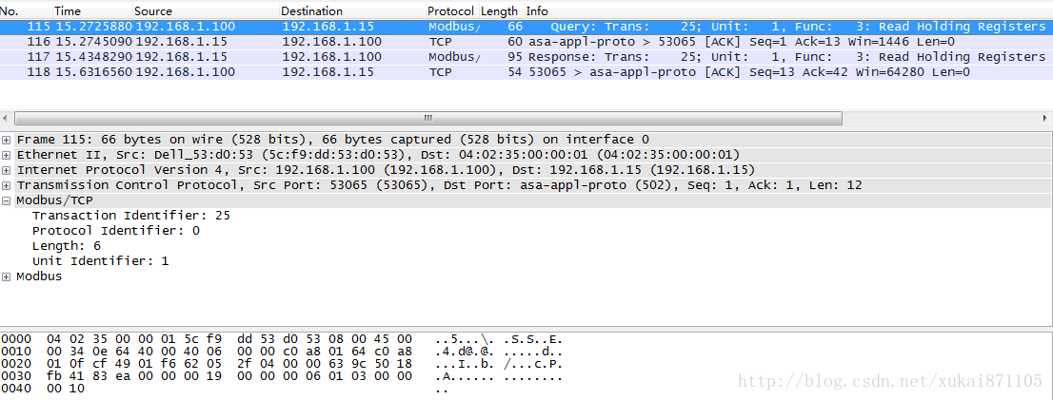
Task: Sort packets by the Destination column header
Action: (x=352, y=10)
